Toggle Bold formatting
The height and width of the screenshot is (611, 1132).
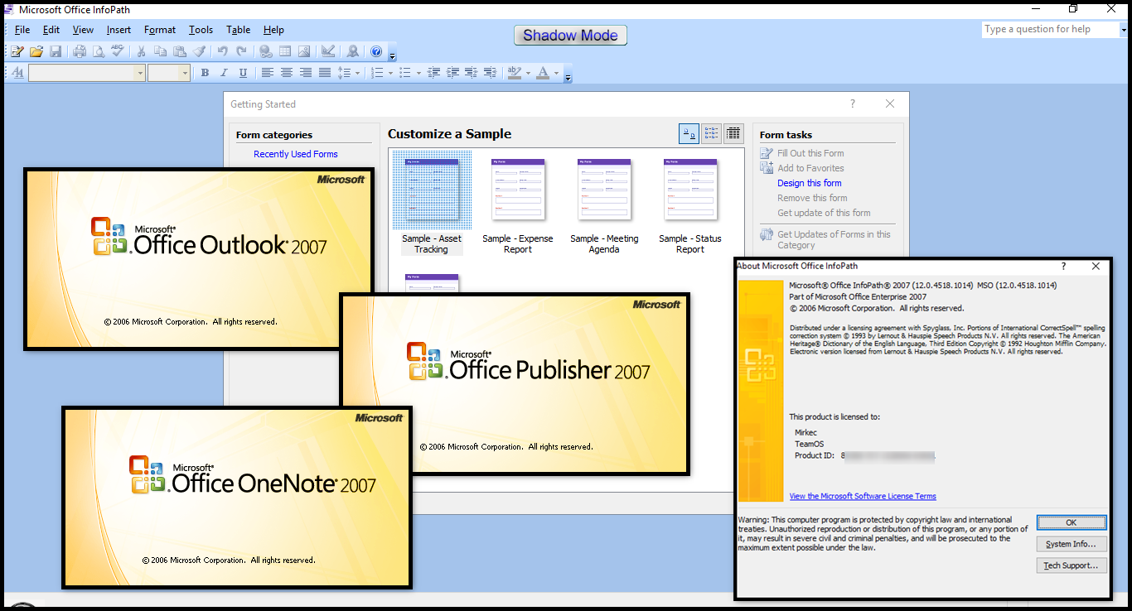pyautogui.click(x=205, y=73)
